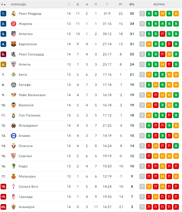Sort table by the # rank column
The width and height of the screenshot is (182, 212).
coord(3,5)
